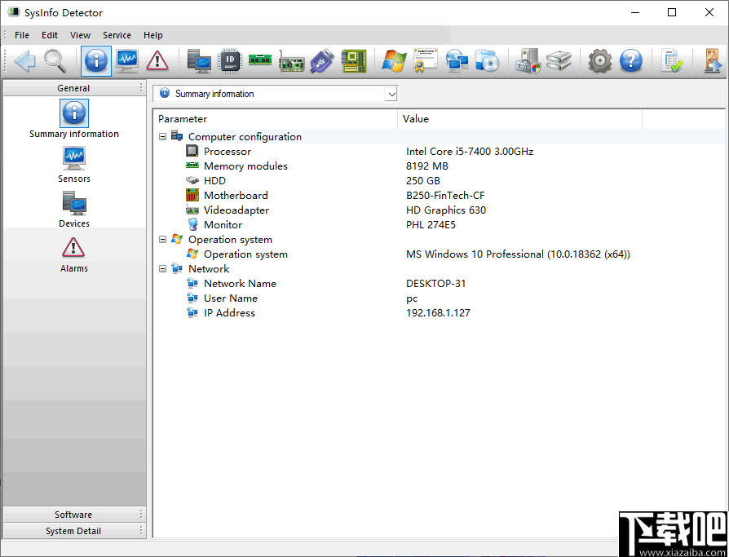Click the software disc box toolbar icon

point(488,61)
